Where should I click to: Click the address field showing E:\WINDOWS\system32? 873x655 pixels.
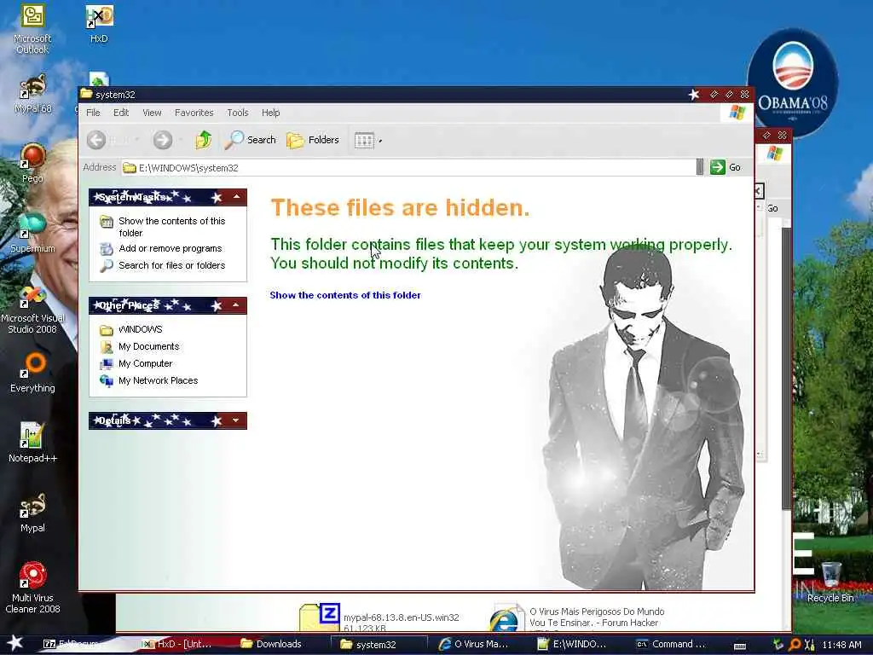(408, 168)
